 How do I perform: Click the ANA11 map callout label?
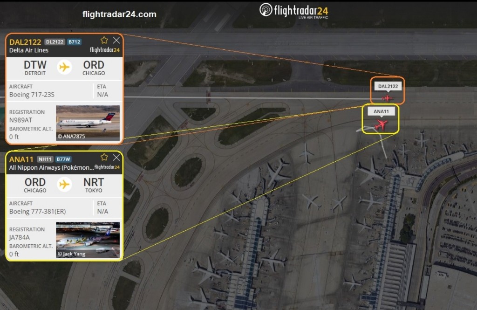coord(381,111)
